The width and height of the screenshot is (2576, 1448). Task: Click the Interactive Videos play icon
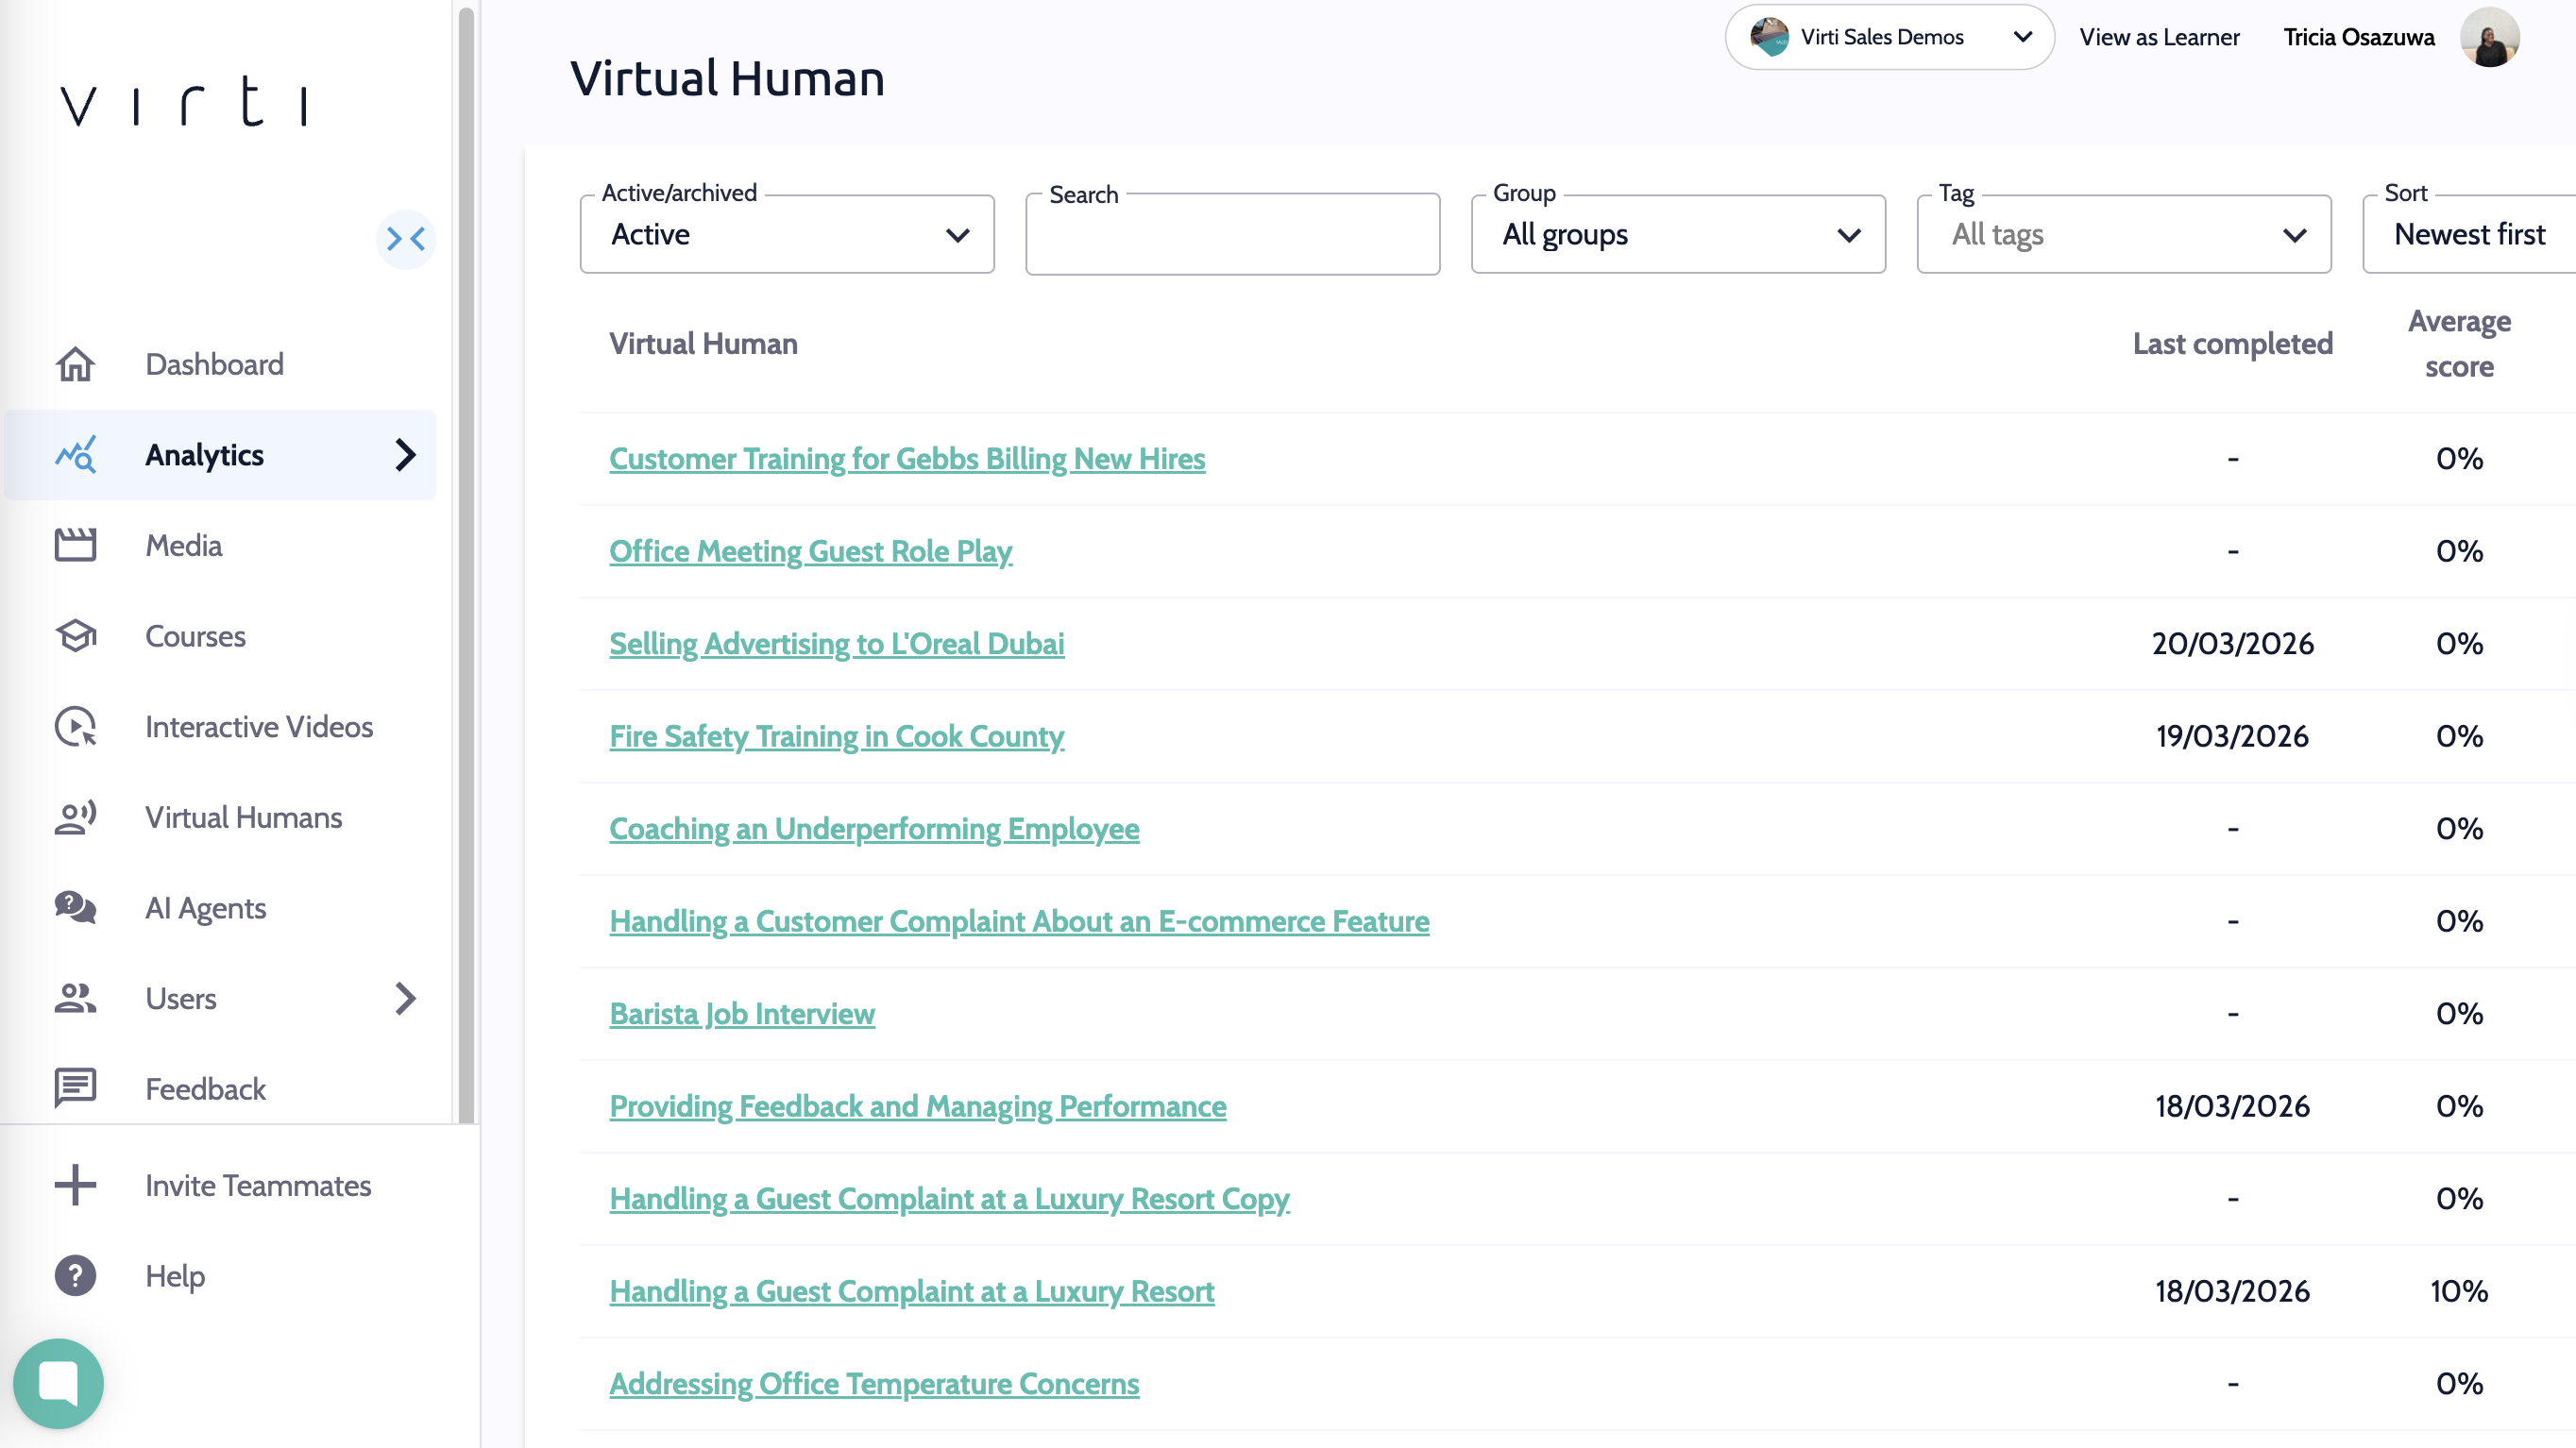point(75,727)
